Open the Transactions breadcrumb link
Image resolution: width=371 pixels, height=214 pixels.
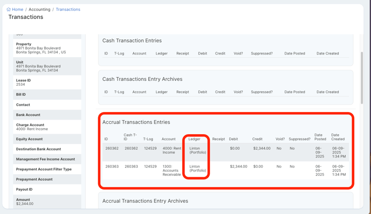(68, 10)
